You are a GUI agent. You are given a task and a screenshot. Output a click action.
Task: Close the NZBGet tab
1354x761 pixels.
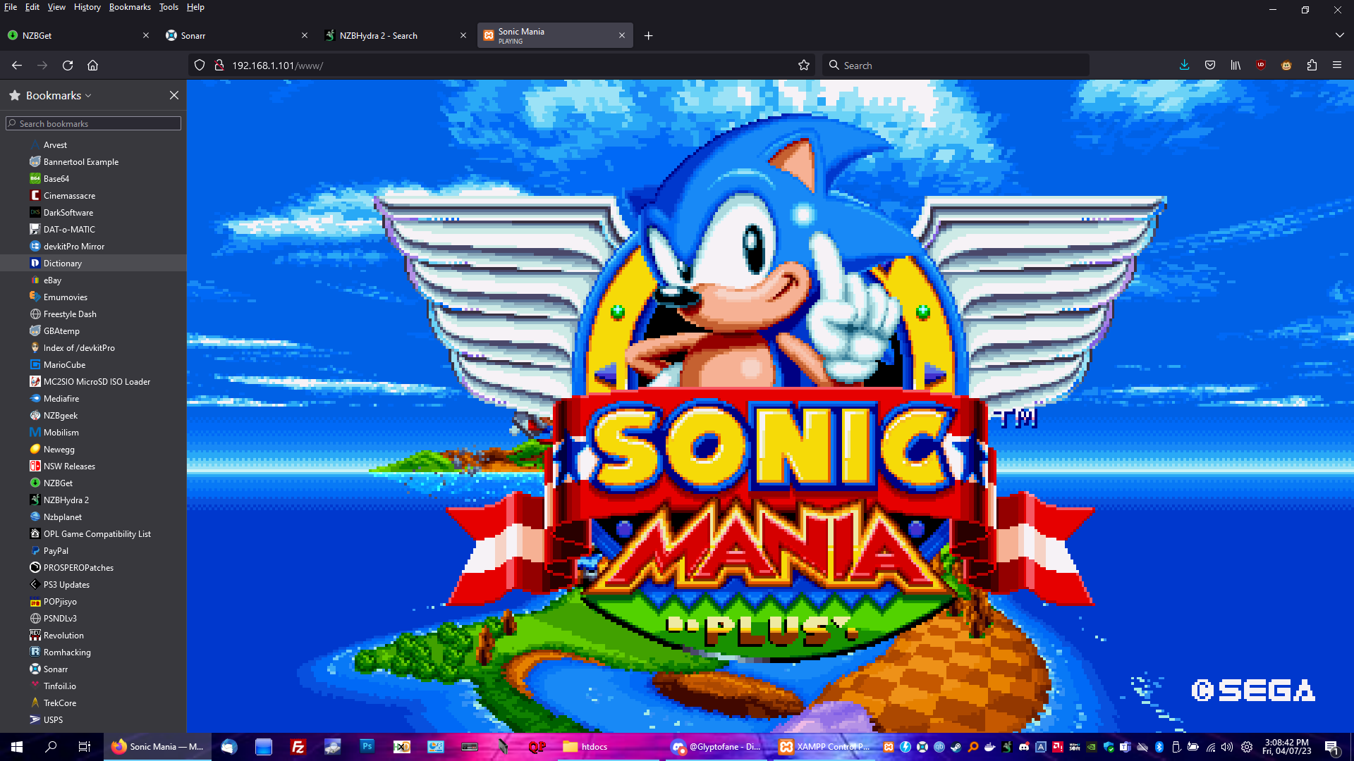click(146, 36)
